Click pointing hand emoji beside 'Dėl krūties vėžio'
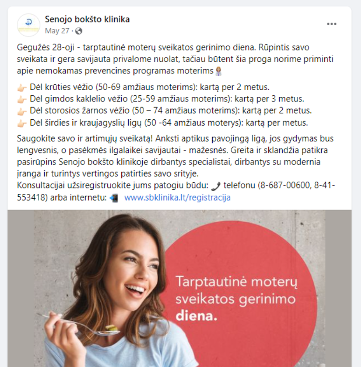Screen dimensions: 361x367 coord(22,88)
